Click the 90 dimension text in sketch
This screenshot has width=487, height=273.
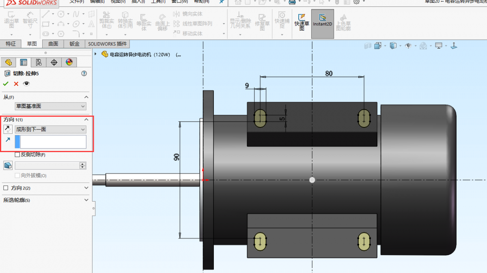(x=177, y=157)
